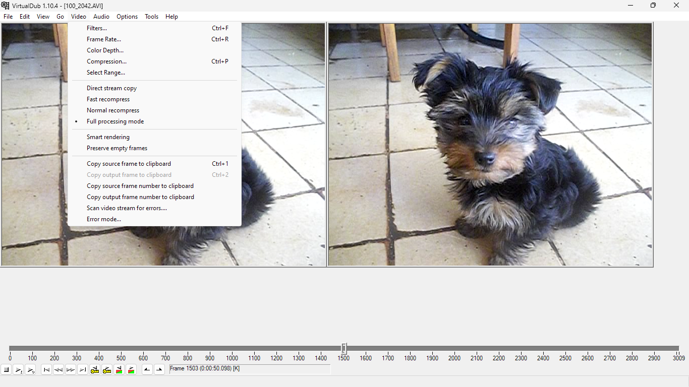
Task: Click the frame number display field
Action: tap(250, 369)
